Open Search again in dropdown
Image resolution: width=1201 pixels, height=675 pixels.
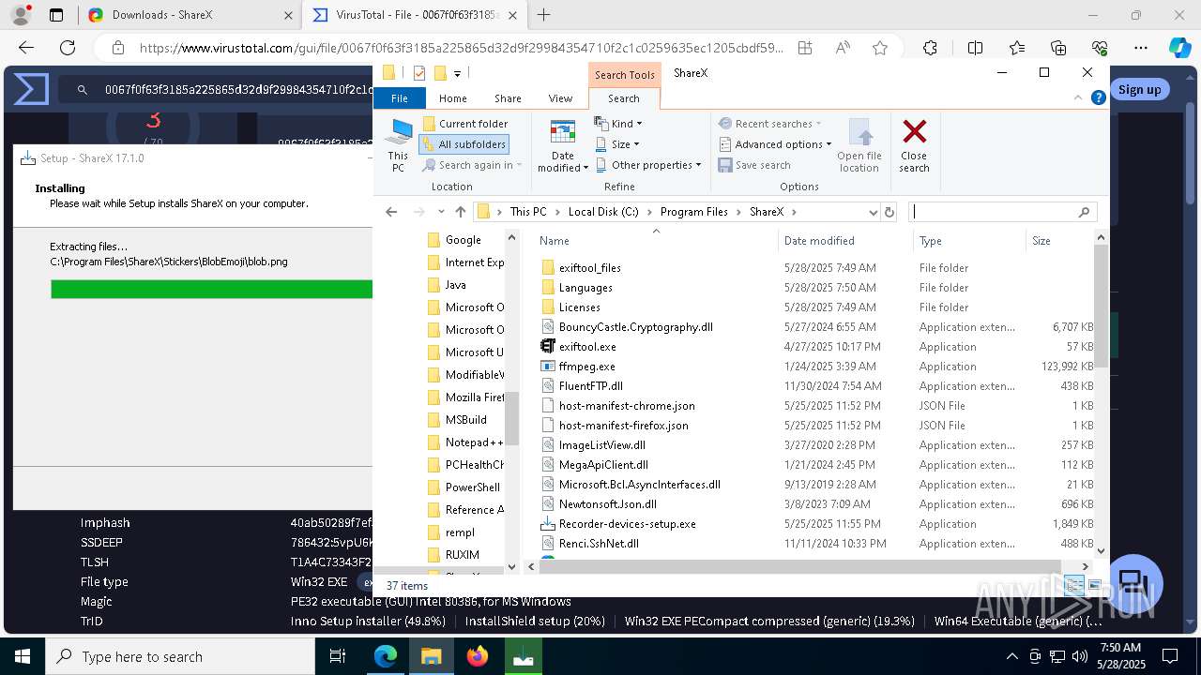pos(473,165)
